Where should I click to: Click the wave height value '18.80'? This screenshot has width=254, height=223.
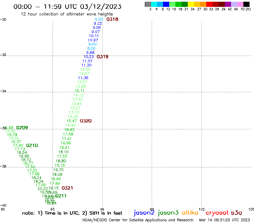61,161
